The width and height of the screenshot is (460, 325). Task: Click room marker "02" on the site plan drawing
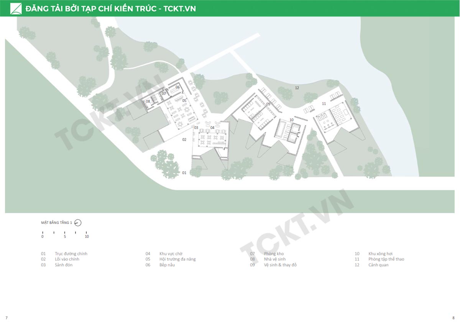184,140
